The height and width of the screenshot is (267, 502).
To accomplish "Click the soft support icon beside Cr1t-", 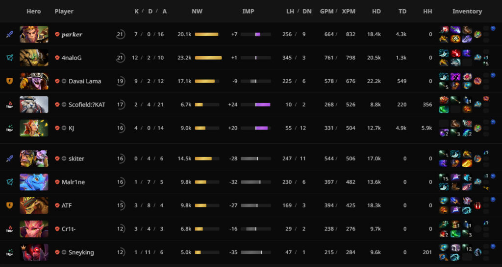I will pos(9,229).
